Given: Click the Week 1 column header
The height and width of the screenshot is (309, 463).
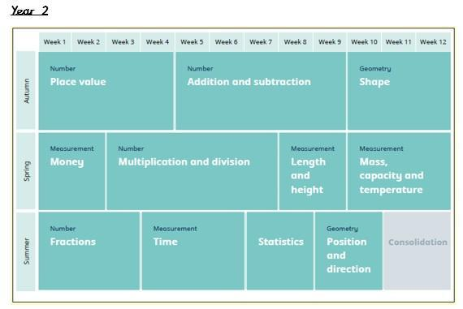Looking at the screenshot, I should pos(54,42).
